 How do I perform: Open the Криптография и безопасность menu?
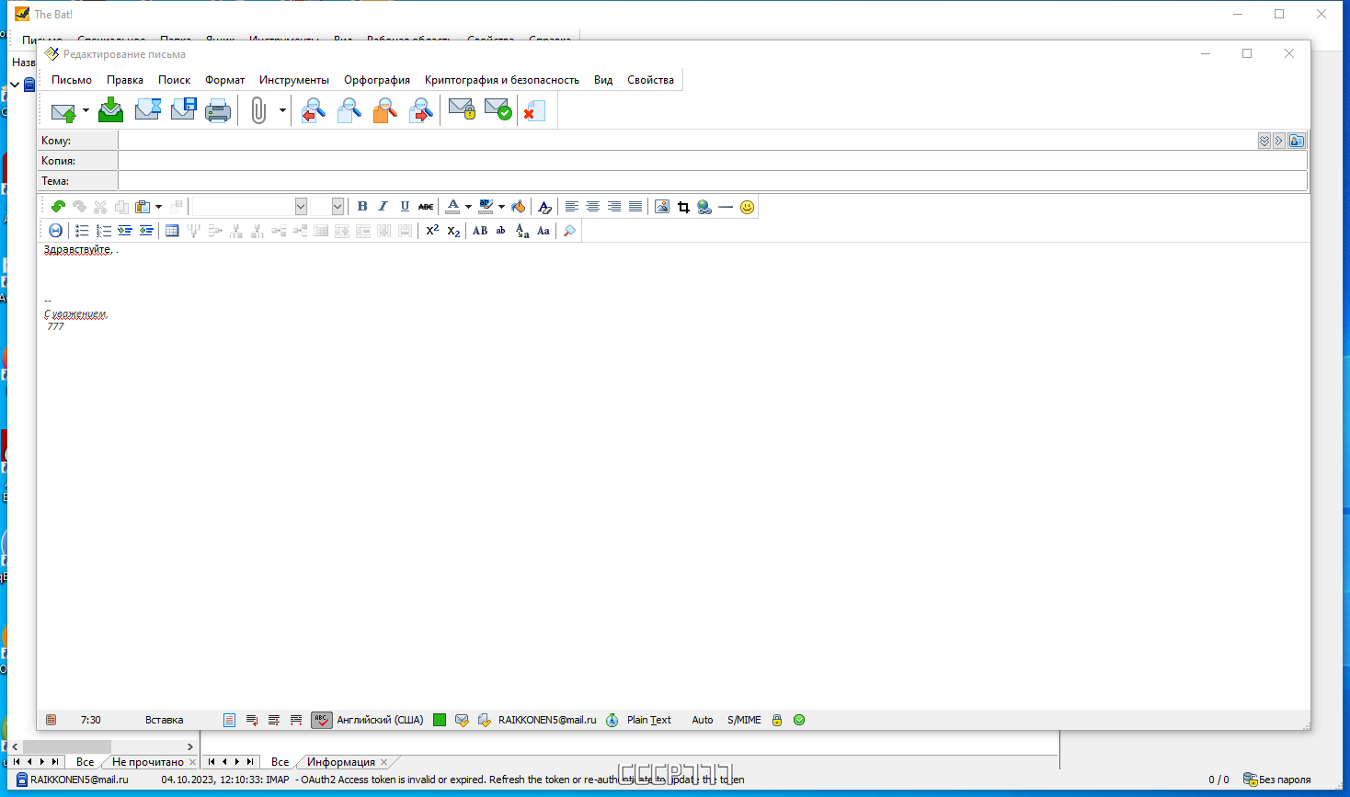tap(502, 80)
